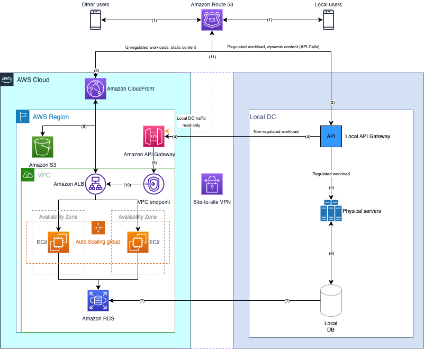
Task: Select the 'Amazon Route 53' label
Action: (212, 5)
